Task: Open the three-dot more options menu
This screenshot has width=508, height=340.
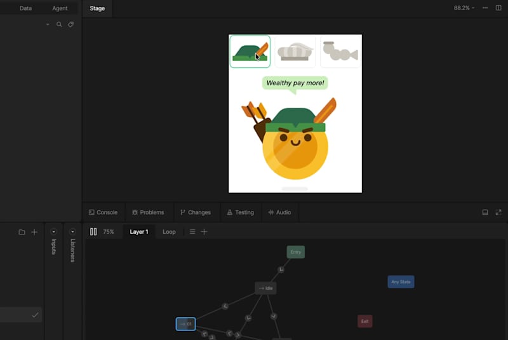Action: pos(485,8)
